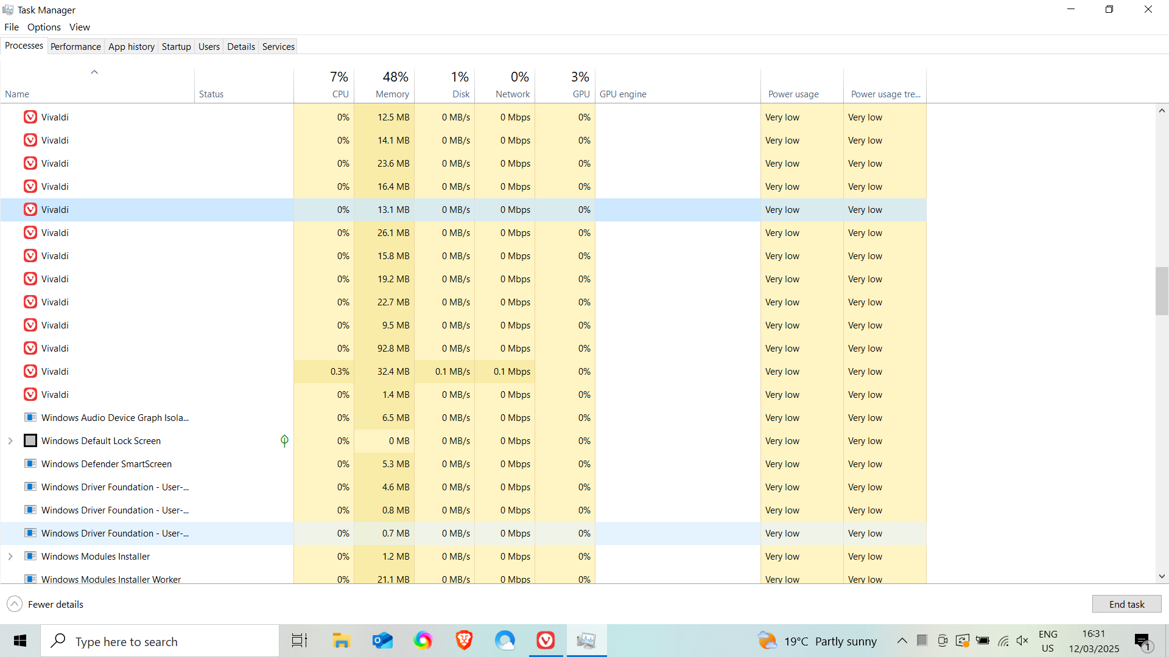Click the muted volume tray icon
1169x657 pixels.
tap(1022, 641)
